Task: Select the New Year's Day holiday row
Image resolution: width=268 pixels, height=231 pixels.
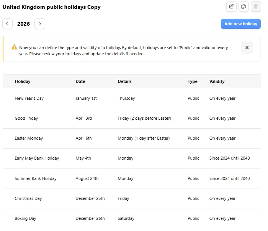Action: coord(132,98)
